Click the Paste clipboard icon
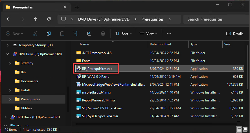The height and width of the screenshot is (133, 250). [x=62, y=34]
